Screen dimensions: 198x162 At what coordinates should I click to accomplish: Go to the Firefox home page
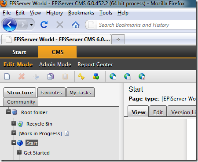[x=76, y=25]
